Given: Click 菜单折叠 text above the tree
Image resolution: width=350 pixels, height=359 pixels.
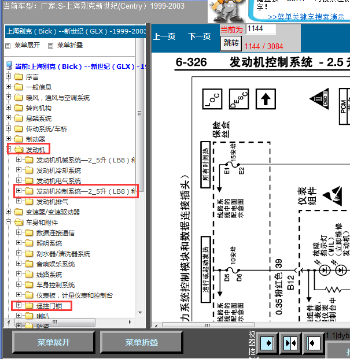Looking at the screenshot, I should 70,45.
